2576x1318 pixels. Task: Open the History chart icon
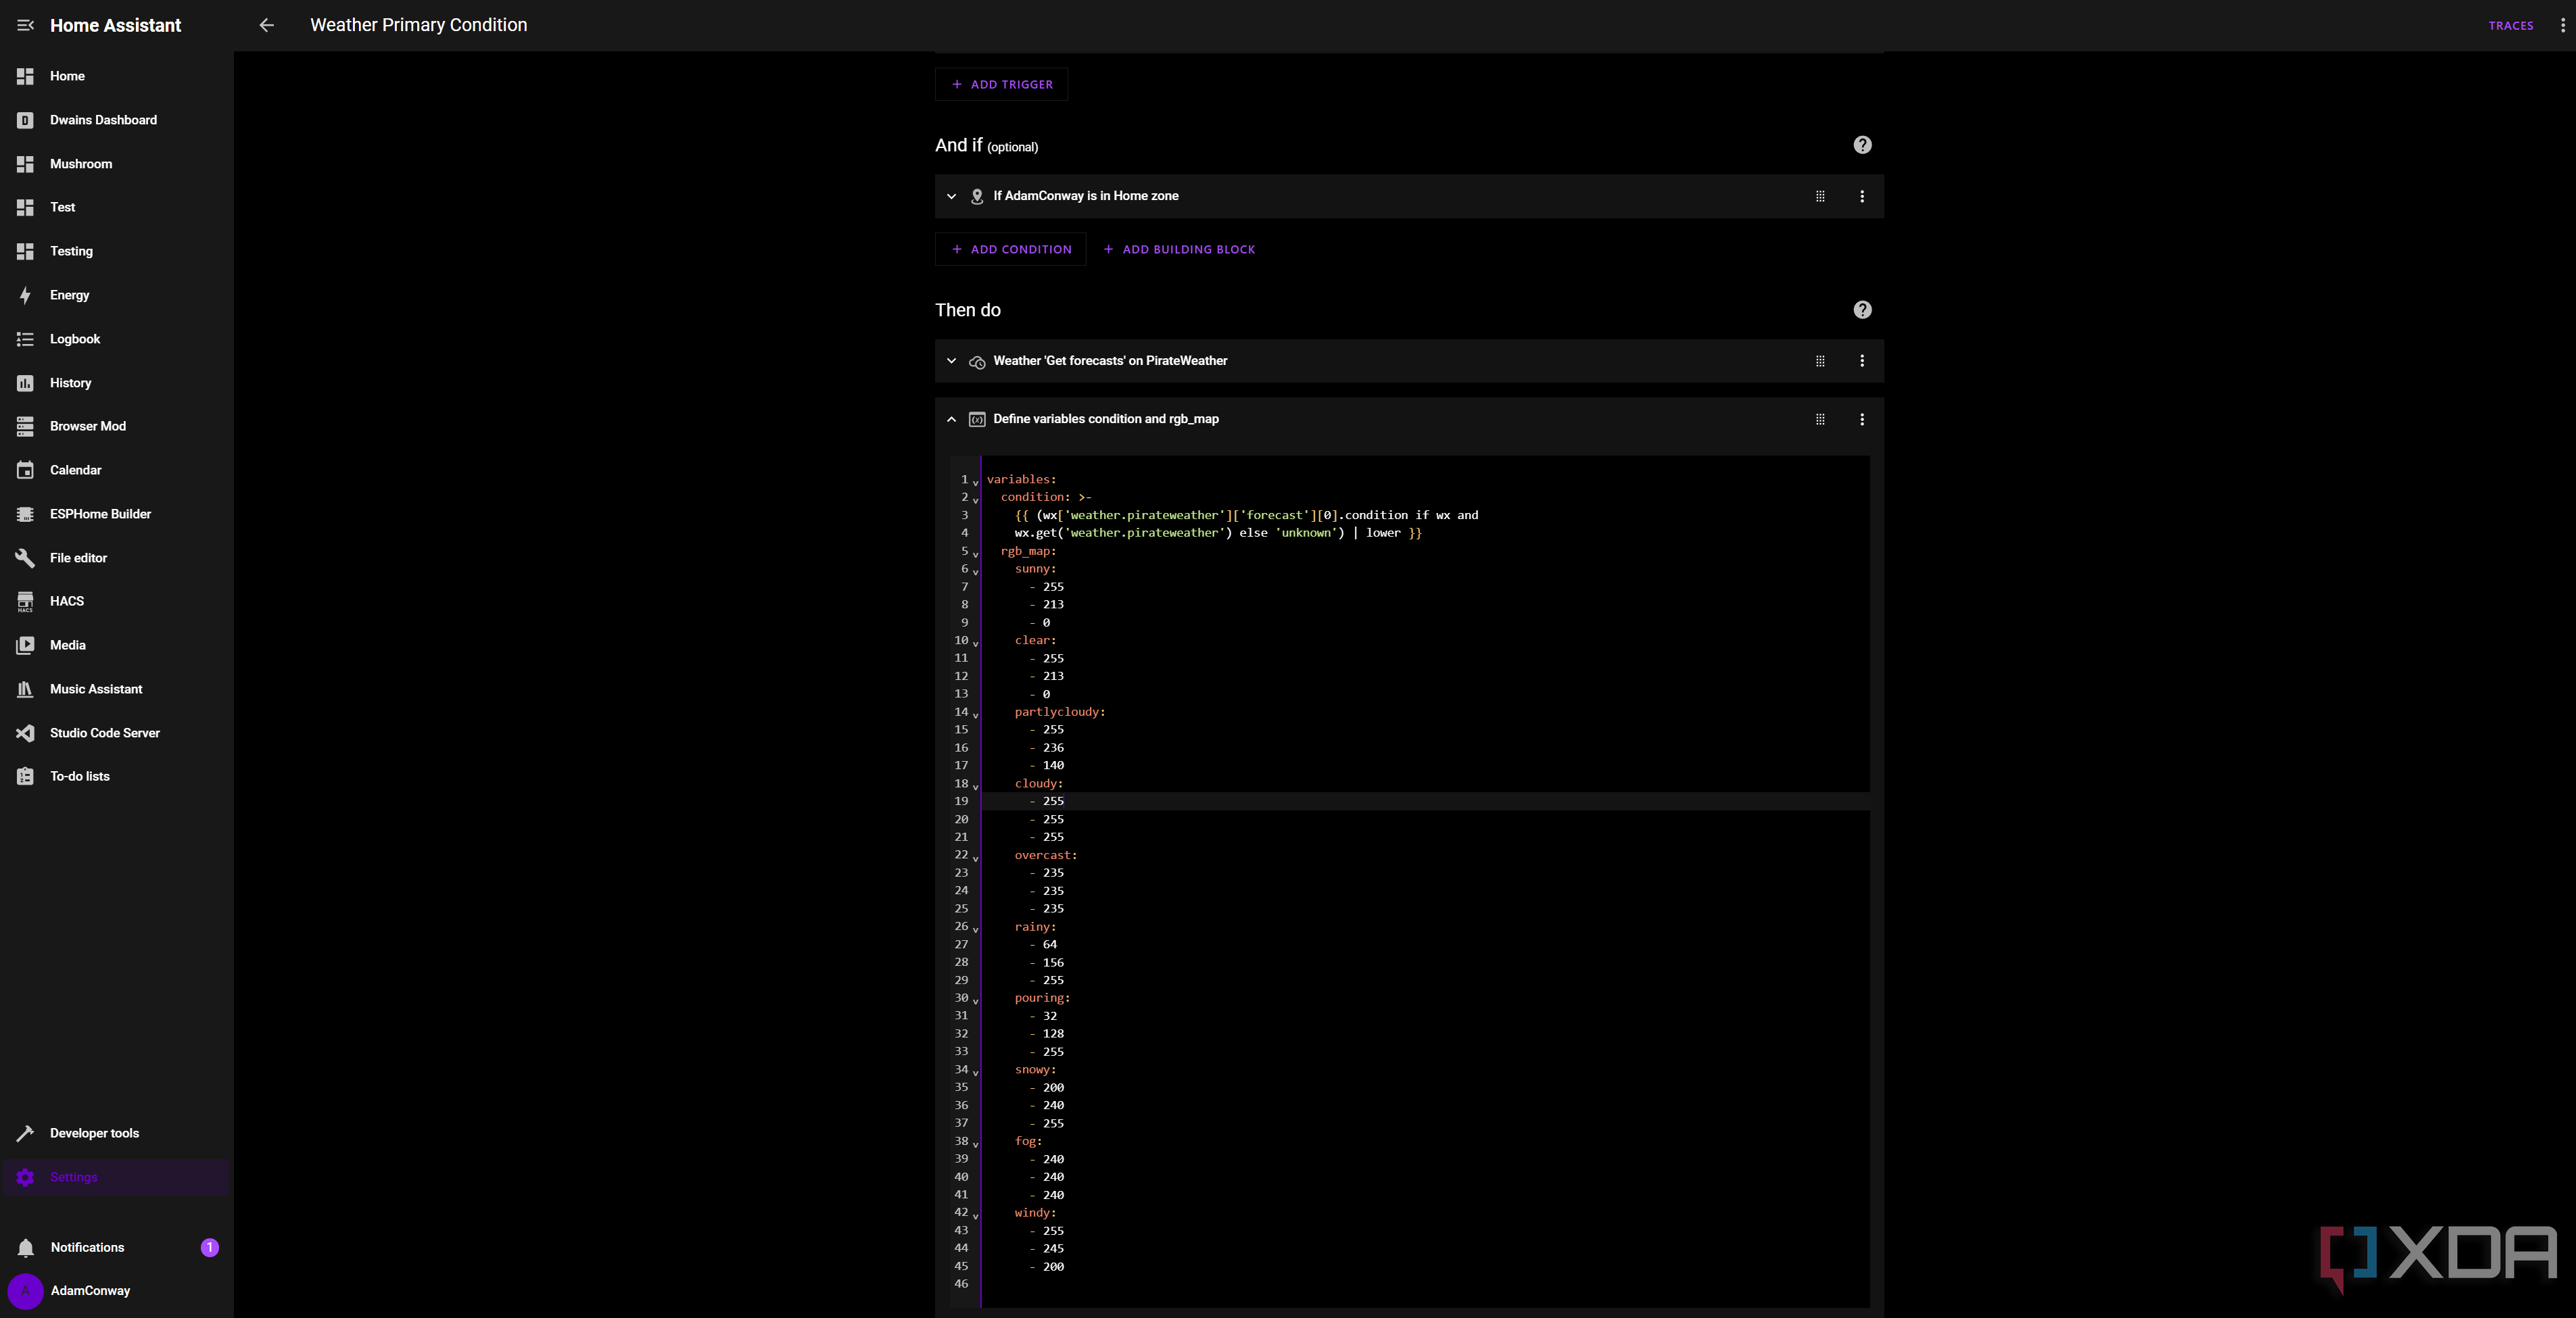coord(25,383)
